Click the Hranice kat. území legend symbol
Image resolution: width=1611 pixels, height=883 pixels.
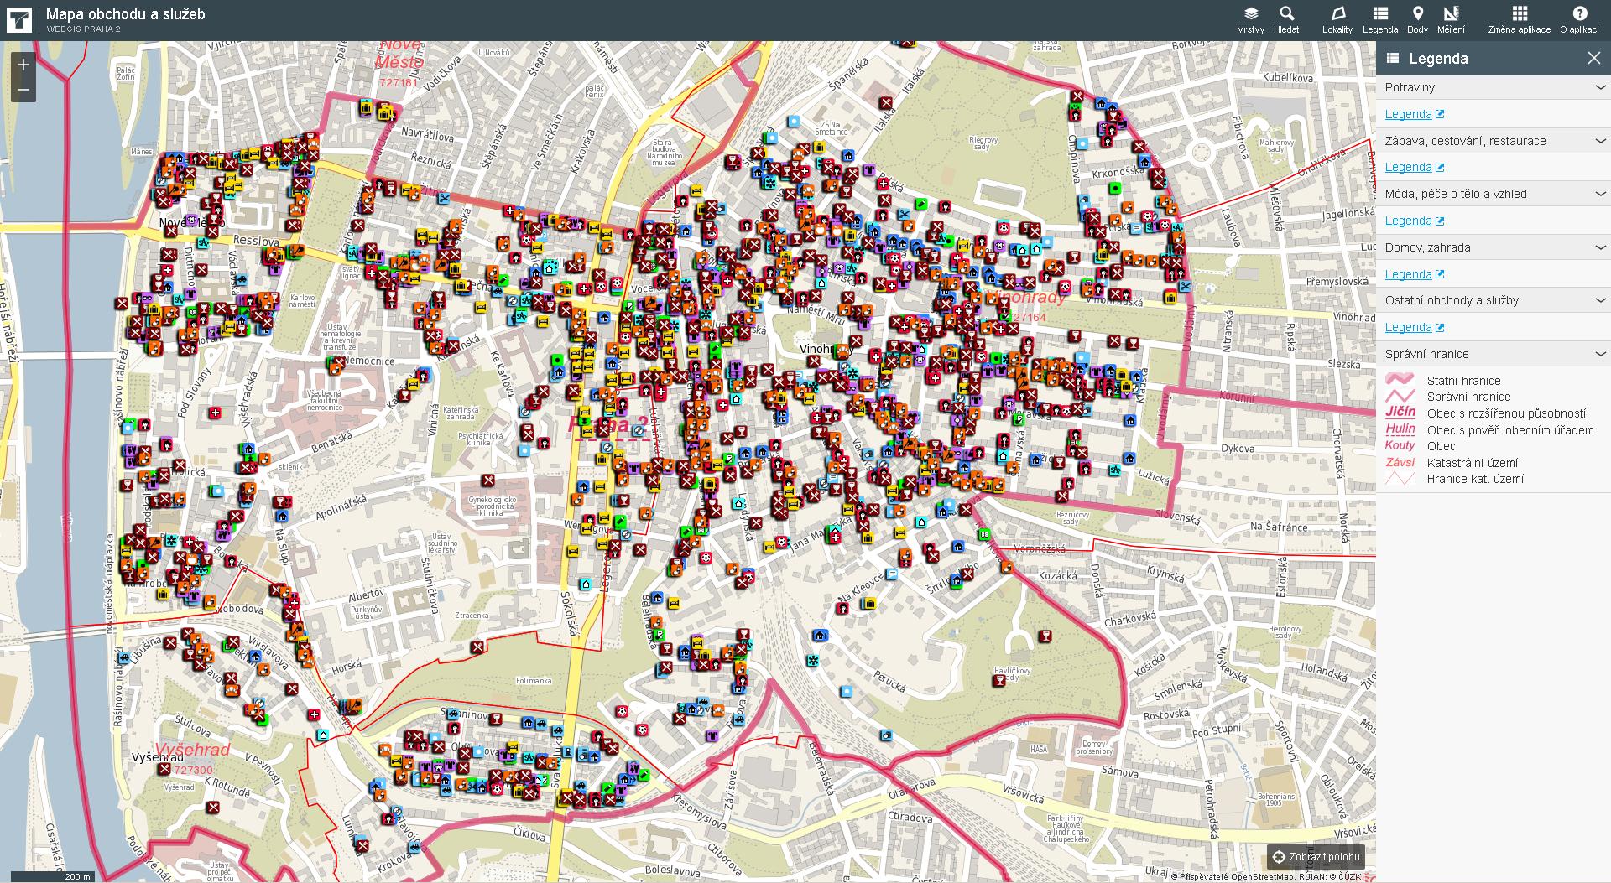(1400, 479)
